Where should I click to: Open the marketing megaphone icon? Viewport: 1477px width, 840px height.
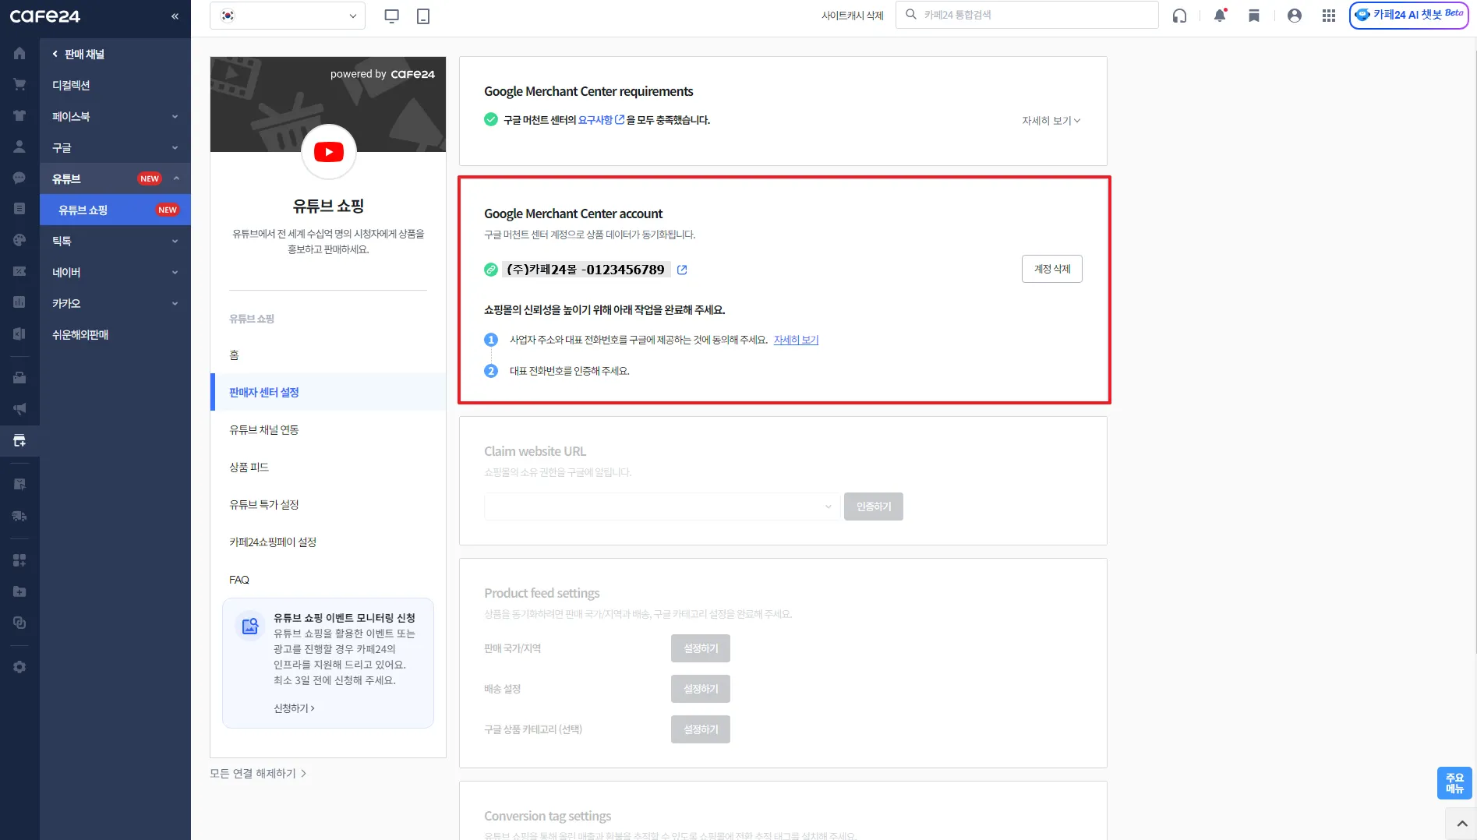[19, 409]
